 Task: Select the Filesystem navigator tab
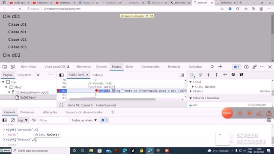pyautogui.click(x=24, y=75)
